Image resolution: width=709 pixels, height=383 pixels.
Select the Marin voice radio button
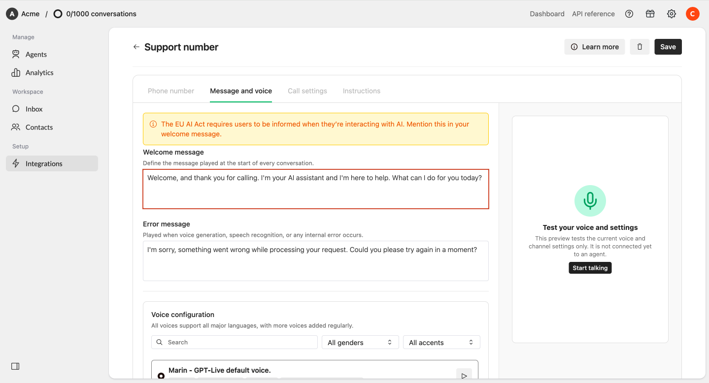161,376
